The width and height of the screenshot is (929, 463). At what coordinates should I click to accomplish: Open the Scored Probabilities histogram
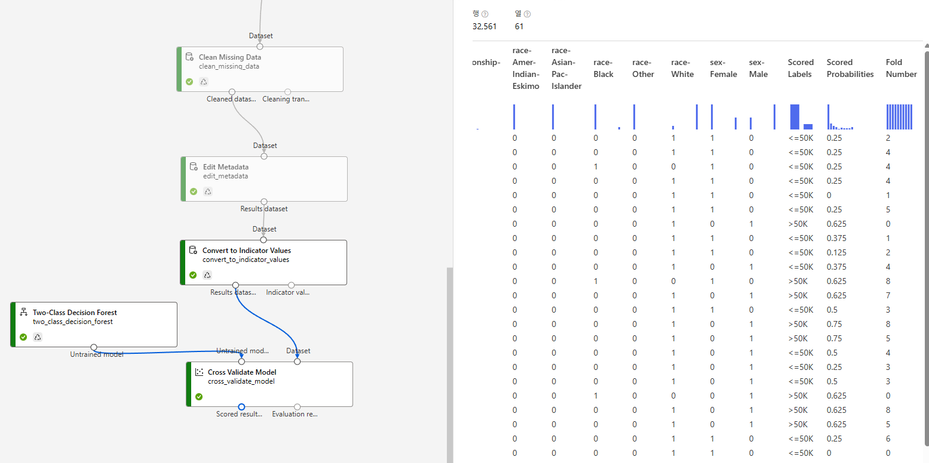click(x=841, y=117)
